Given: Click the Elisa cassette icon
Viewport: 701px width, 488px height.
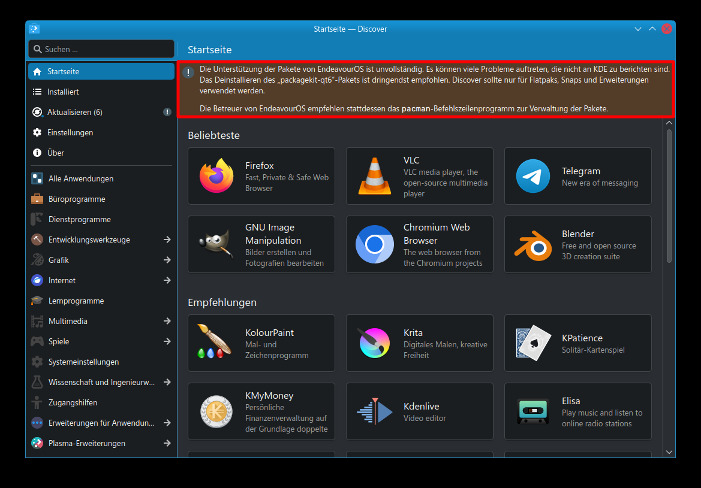Looking at the screenshot, I should pyautogui.click(x=533, y=411).
